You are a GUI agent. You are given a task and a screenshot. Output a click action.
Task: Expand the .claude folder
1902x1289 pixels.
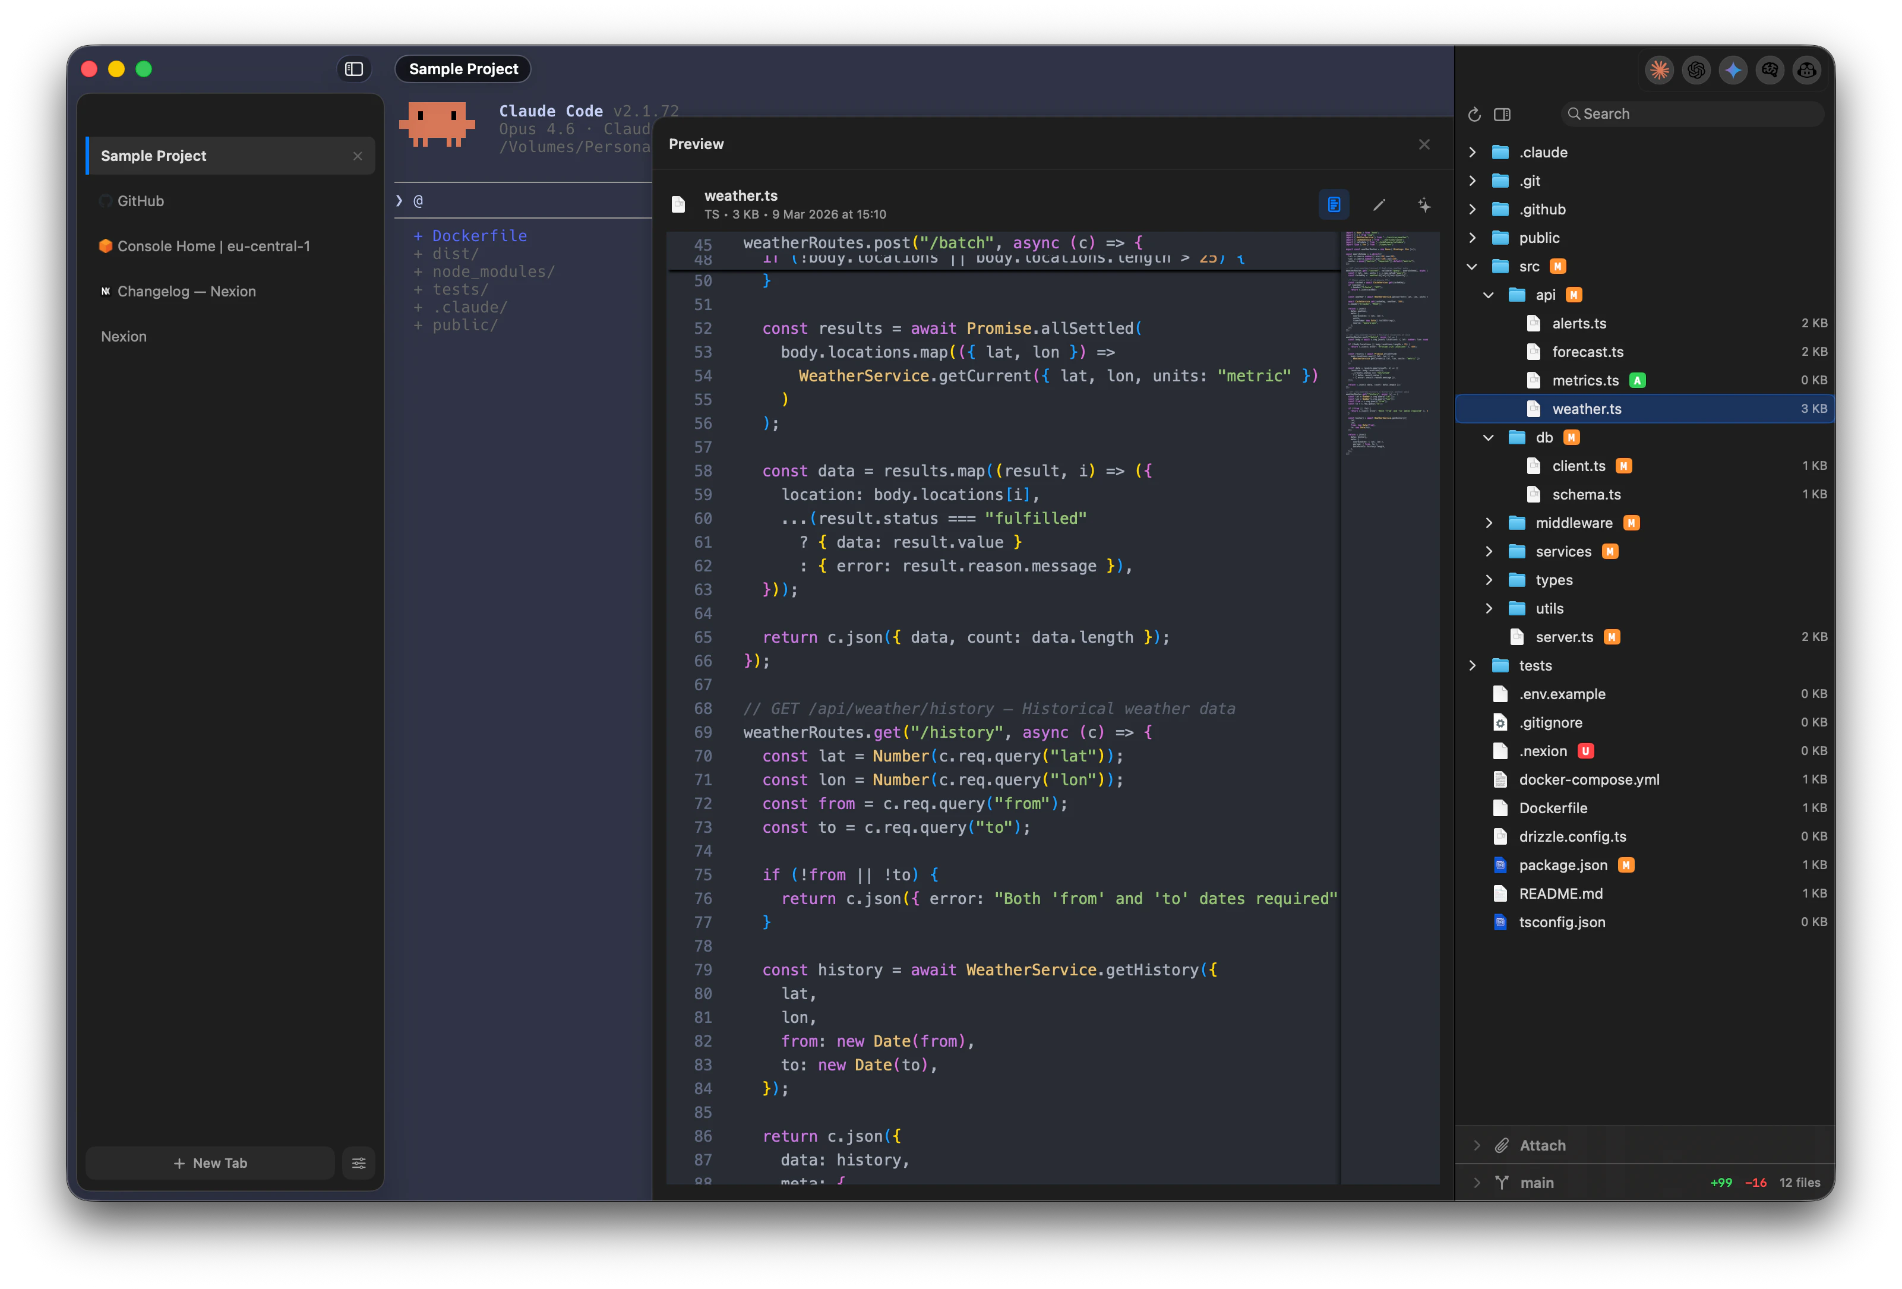tap(1473, 152)
